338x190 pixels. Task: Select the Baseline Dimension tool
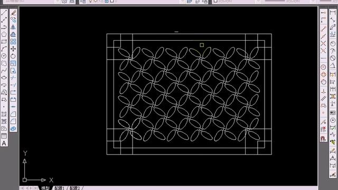pyautogui.click(x=333, y=82)
